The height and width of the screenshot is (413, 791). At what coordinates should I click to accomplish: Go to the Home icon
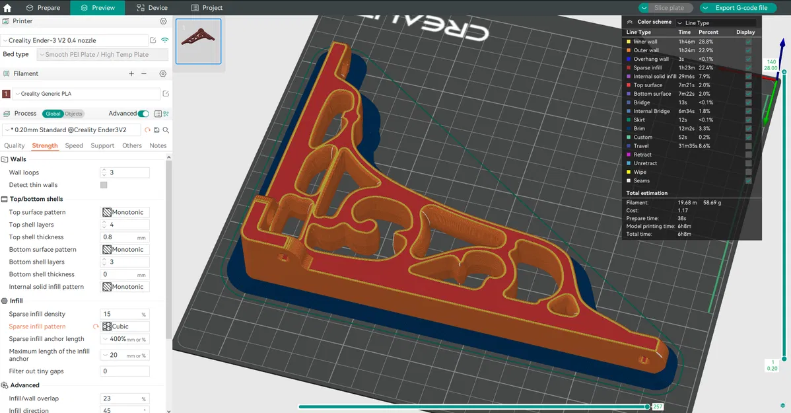click(x=7, y=7)
